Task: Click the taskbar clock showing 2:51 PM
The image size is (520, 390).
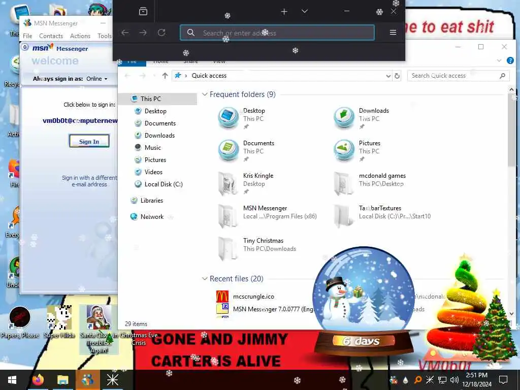Action: 477,380
